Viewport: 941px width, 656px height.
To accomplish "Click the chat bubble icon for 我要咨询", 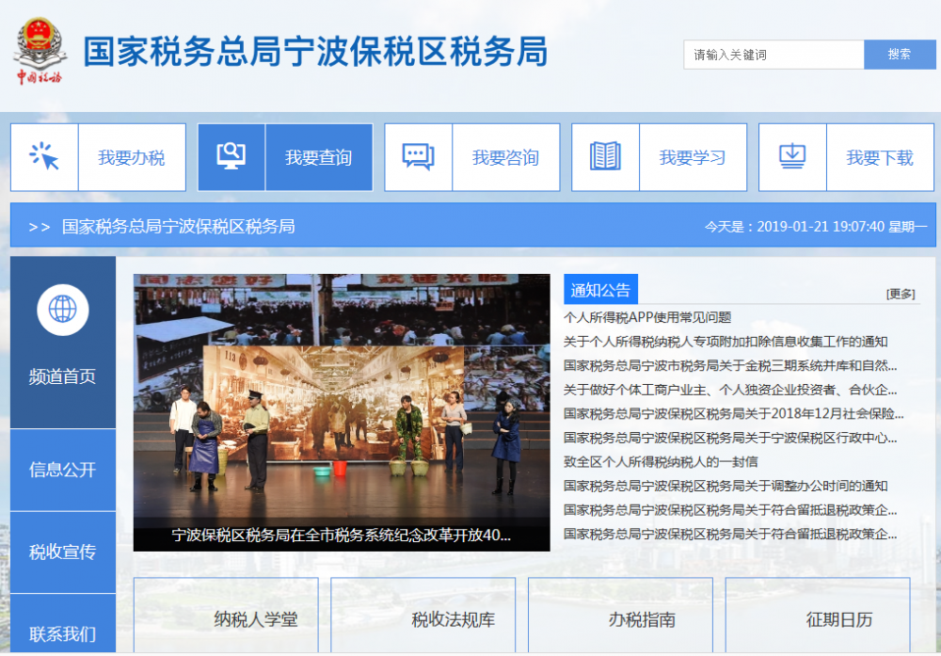I will (x=418, y=157).
